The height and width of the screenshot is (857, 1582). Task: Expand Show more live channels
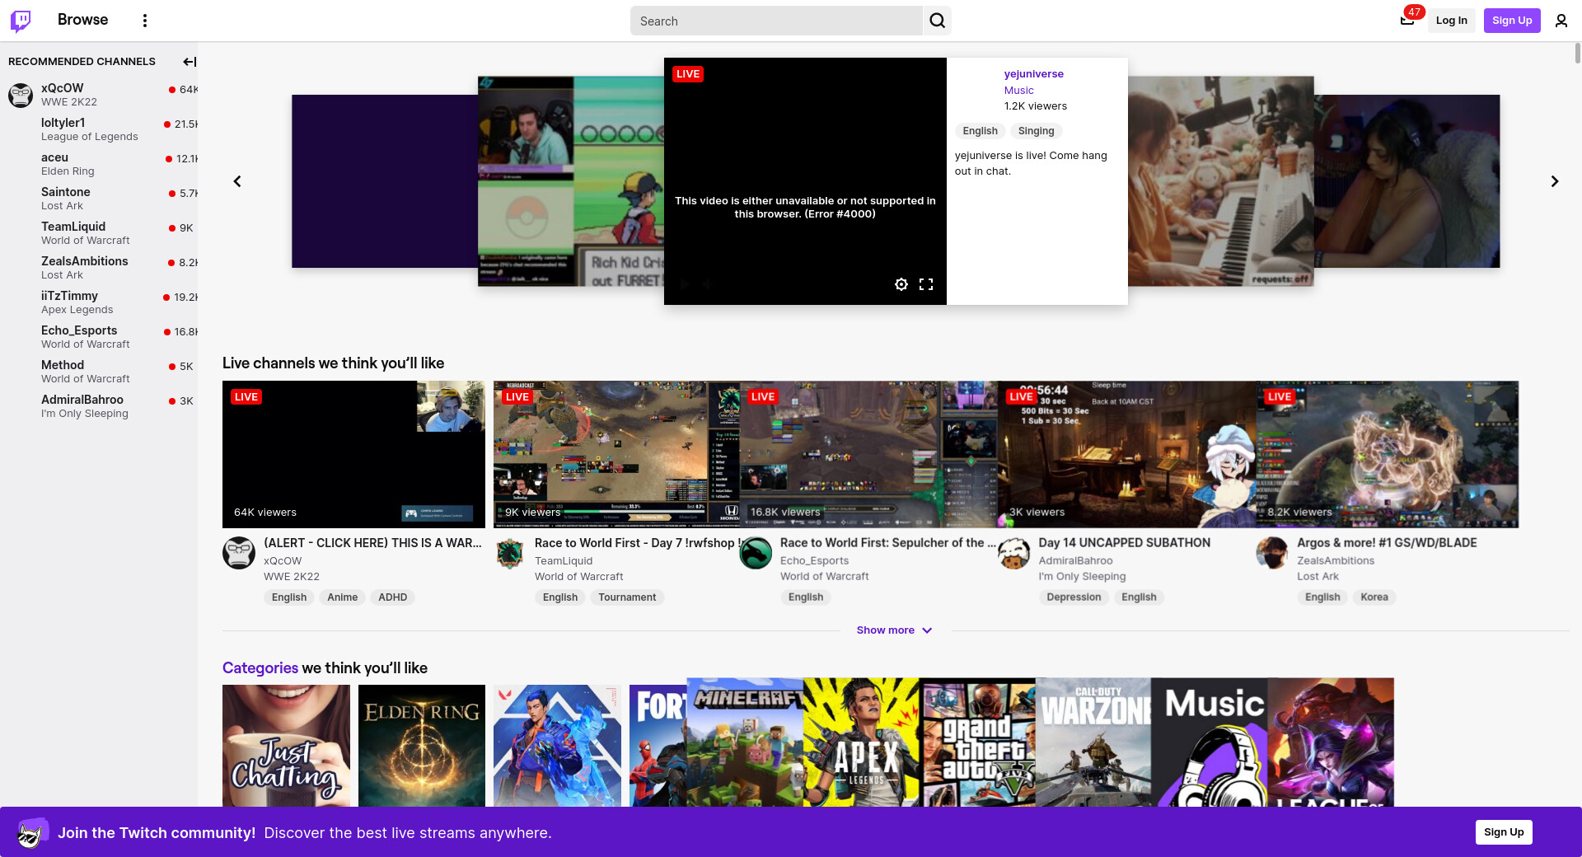pos(894,630)
